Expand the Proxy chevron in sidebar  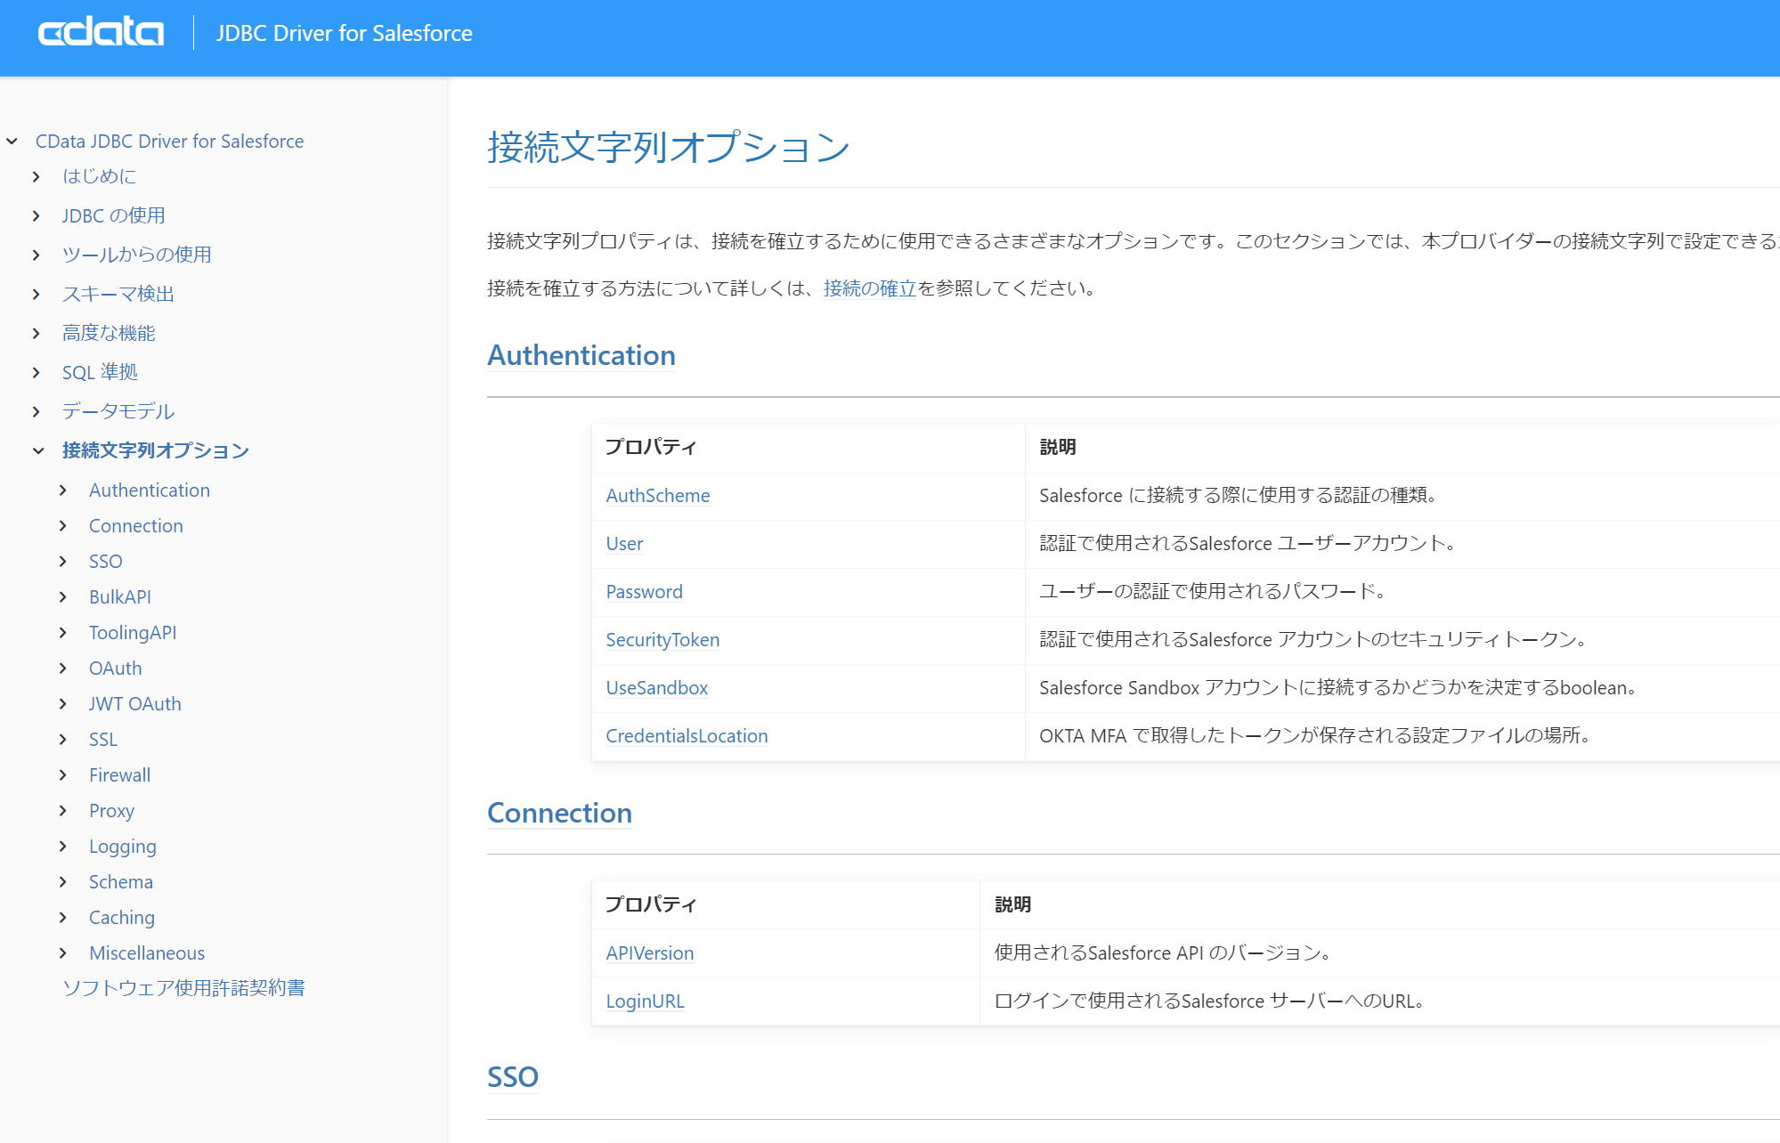(x=63, y=811)
